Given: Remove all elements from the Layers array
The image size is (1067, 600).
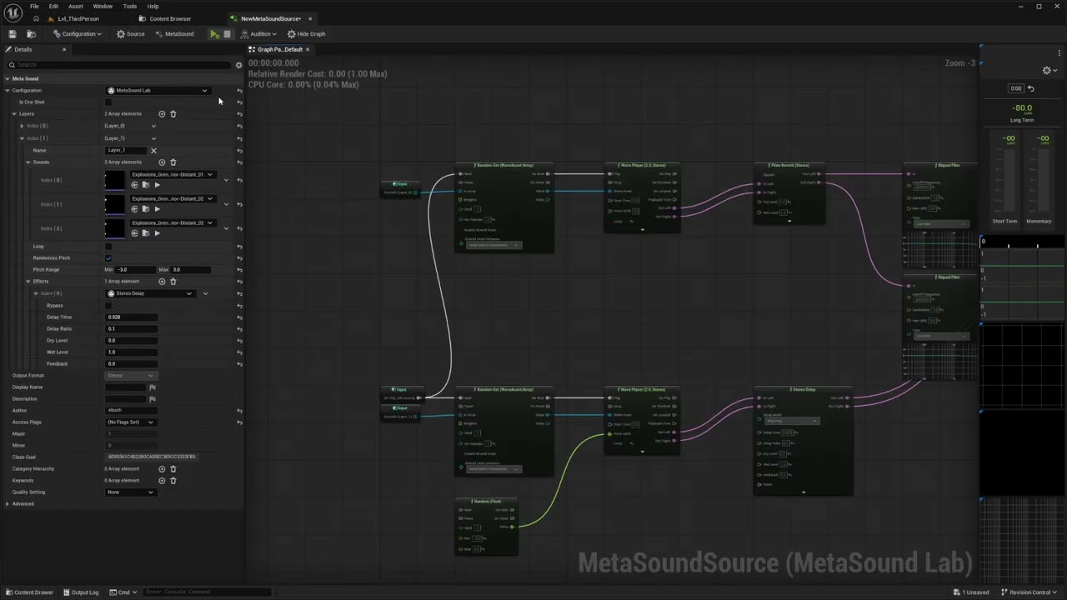Looking at the screenshot, I should point(173,114).
